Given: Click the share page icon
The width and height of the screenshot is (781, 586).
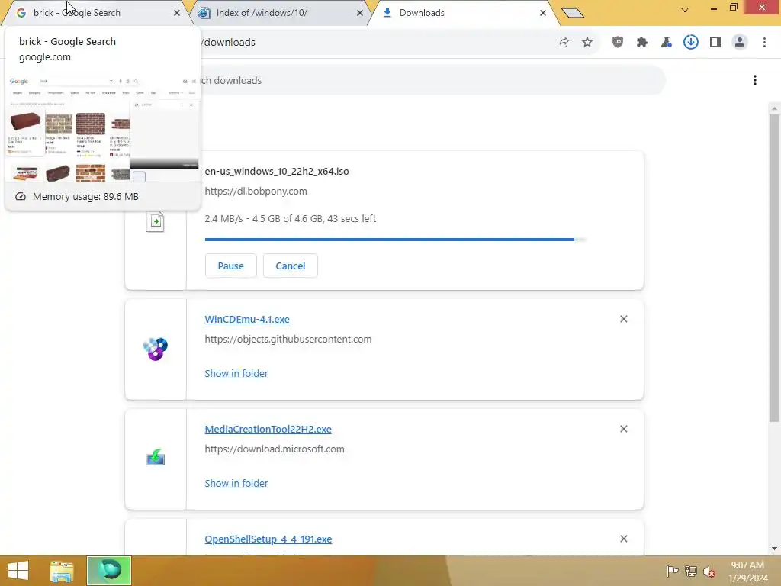Looking at the screenshot, I should 563,43.
